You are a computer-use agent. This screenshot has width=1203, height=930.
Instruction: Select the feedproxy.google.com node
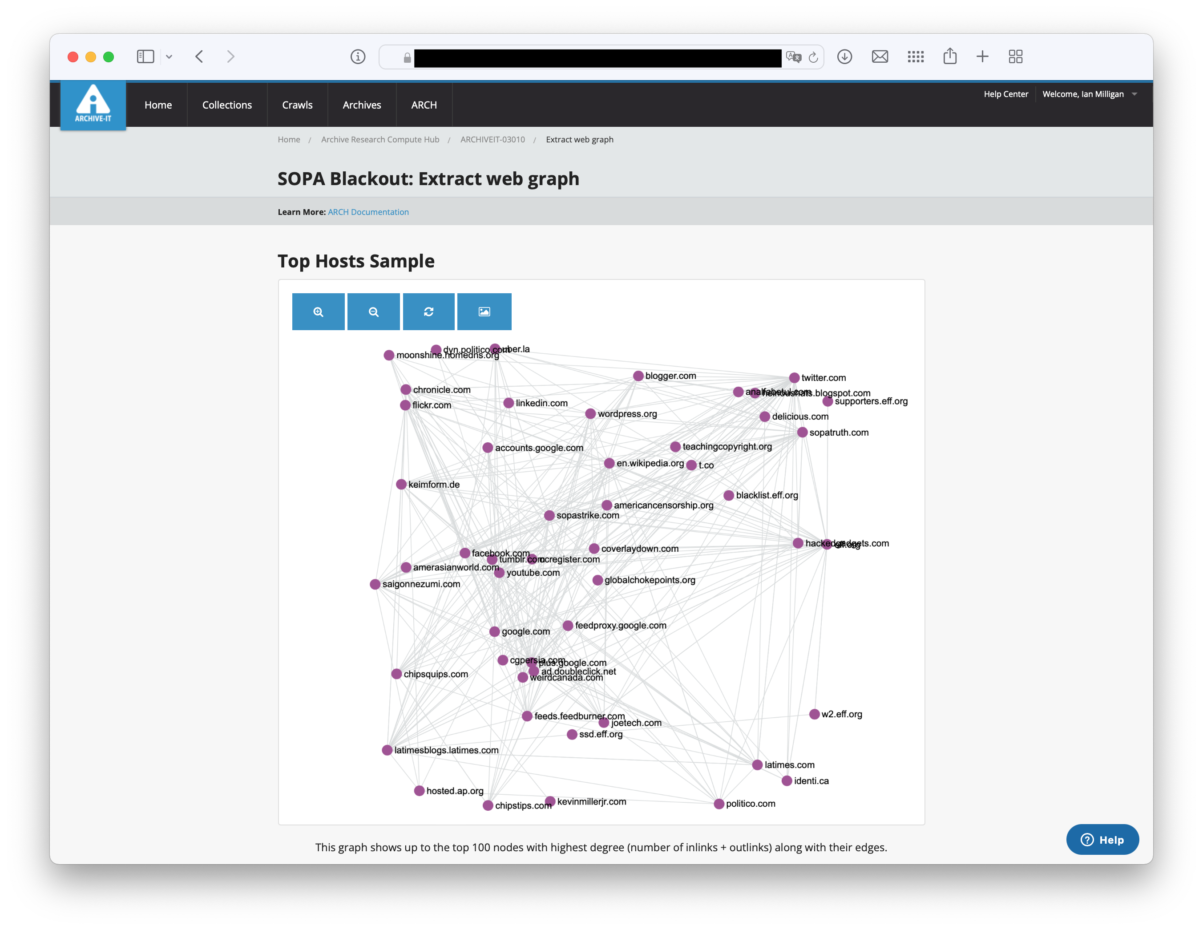coord(567,625)
